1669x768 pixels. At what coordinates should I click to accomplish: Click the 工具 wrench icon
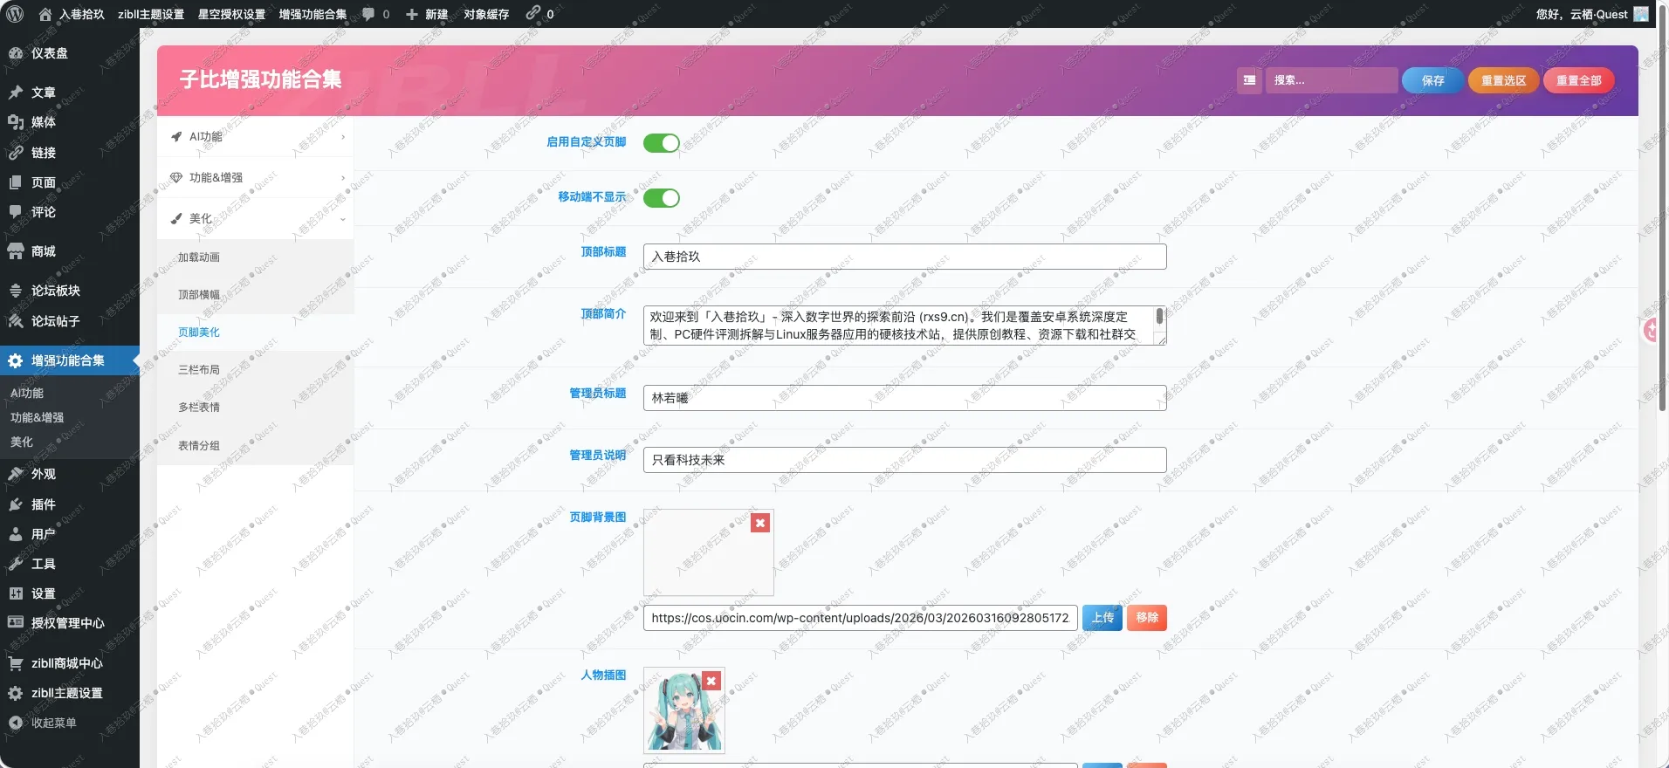tap(16, 564)
